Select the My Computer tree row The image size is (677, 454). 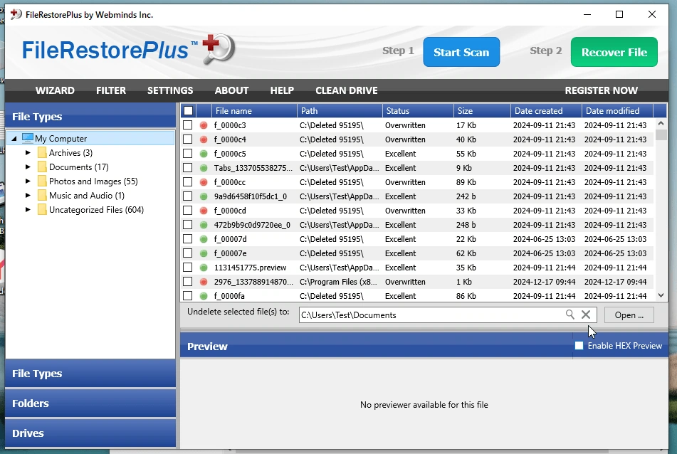tap(90, 139)
